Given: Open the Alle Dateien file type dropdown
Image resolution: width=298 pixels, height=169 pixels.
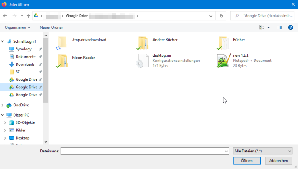Looking at the screenshot, I should (263, 151).
